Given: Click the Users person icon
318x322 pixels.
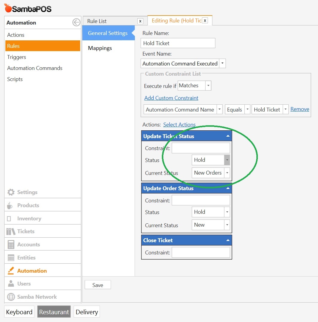Looking at the screenshot, I should (11, 283).
